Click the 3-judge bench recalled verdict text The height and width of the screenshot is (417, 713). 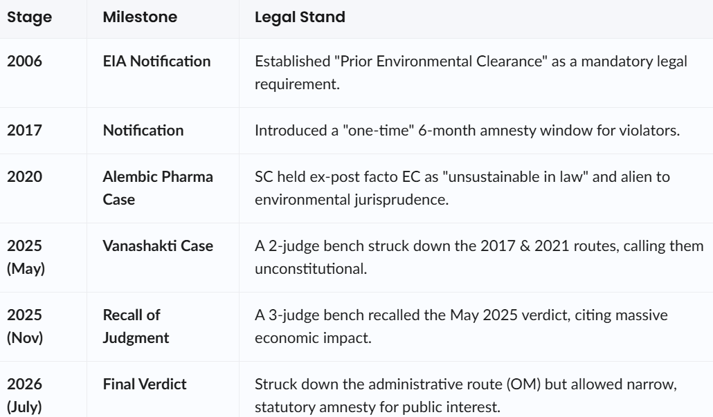point(461,326)
